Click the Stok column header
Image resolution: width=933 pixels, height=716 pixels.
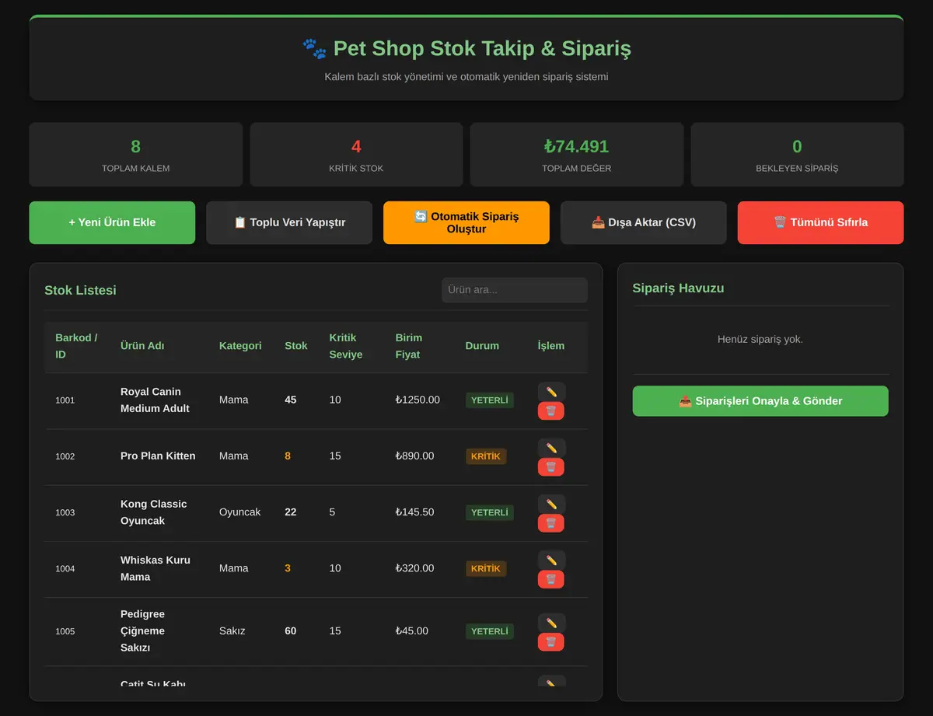[296, 346]
